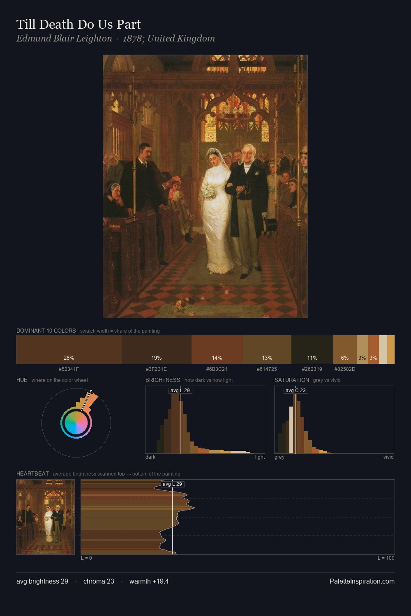Viewport: 411px width, 616px height.
Task: Select the 14% swatch #6B3C21
Action: tap(217, 349)
